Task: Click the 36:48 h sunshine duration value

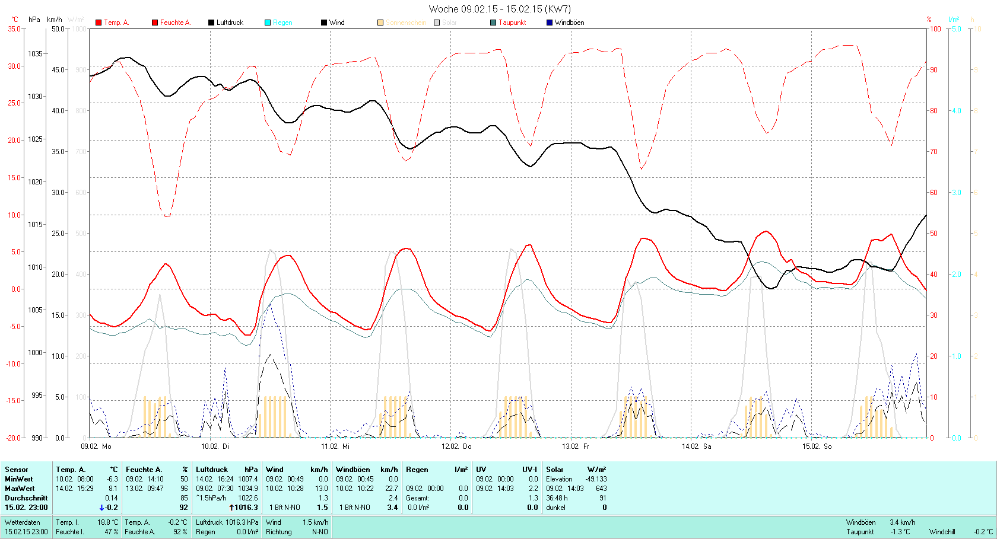Action: tap(557, 498)
